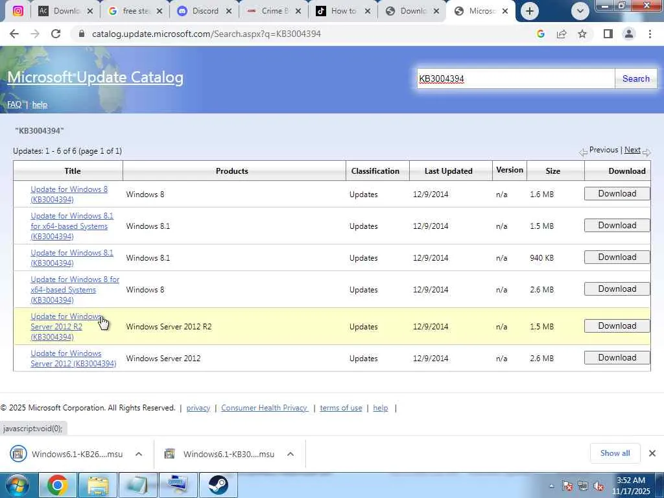Open 'Update for Windows 8.1 for x64-based Systems' link

pos(72,226)
